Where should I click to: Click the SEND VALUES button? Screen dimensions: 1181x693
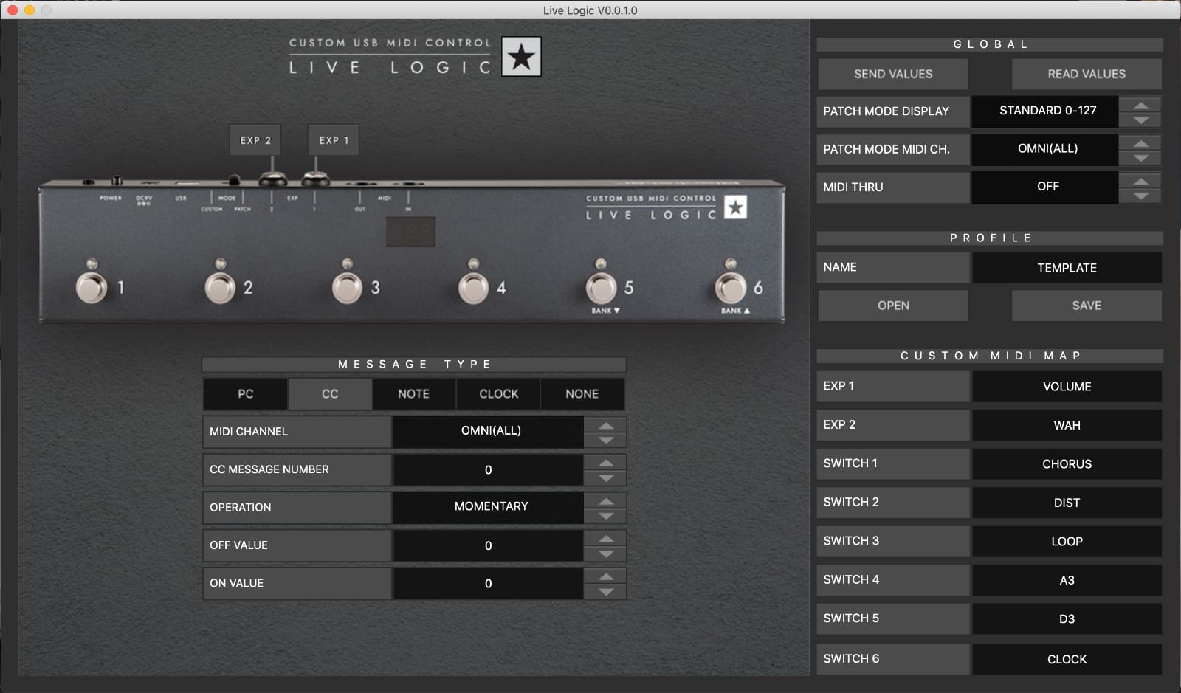pyautogui.click(x=893, y=74)
